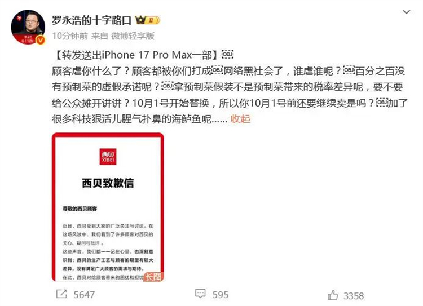Open 罗永浩 profile avatar picture
The width and height of the screenshot is (423, 306).
point(28,26)
